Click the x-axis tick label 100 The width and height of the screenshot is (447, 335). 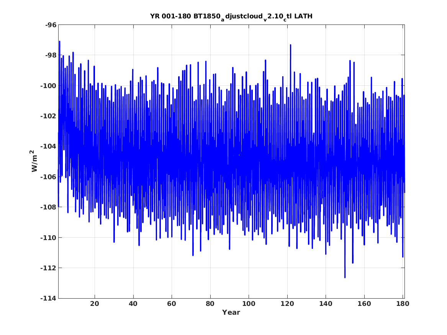pos(249,304)
